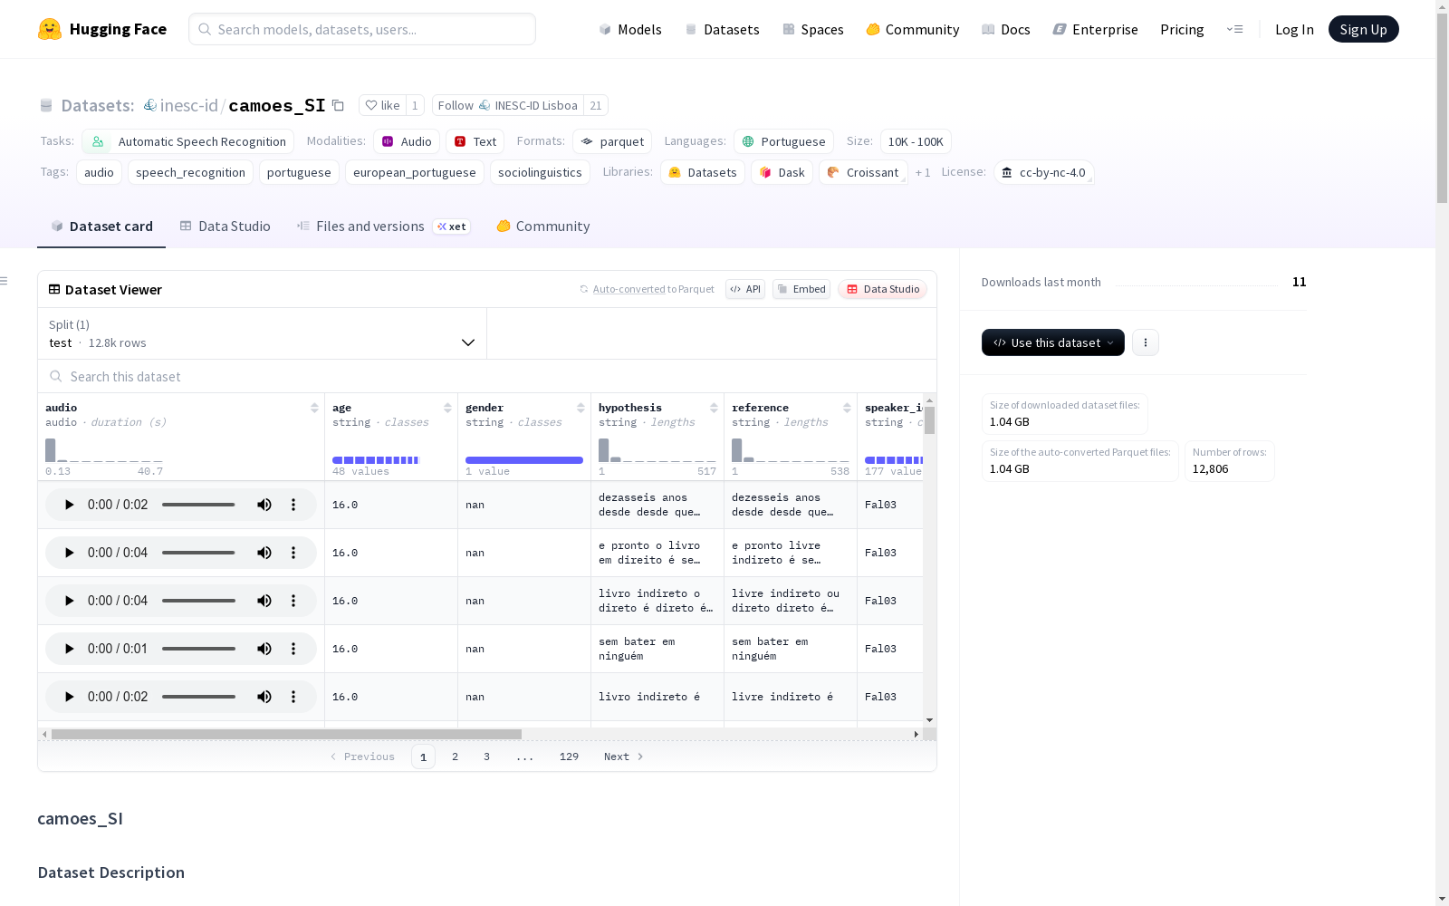Copy dataset name camoes_SI to clipboard
Viewport: 1449px width, 906px height.
pyautogui.click(x=338, y=105)
